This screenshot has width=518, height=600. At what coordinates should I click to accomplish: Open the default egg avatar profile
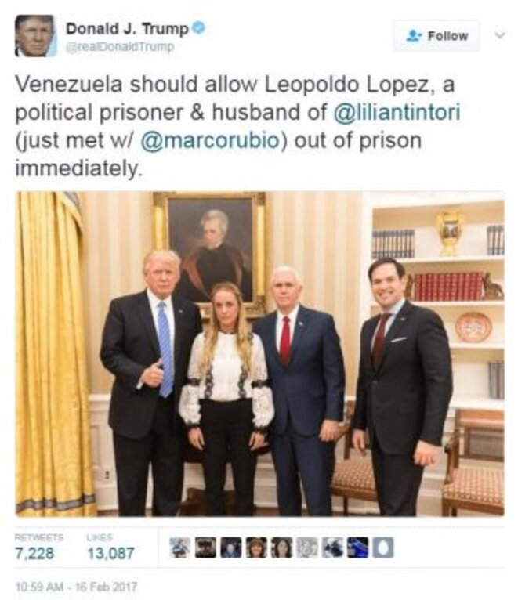coord(383,548)
